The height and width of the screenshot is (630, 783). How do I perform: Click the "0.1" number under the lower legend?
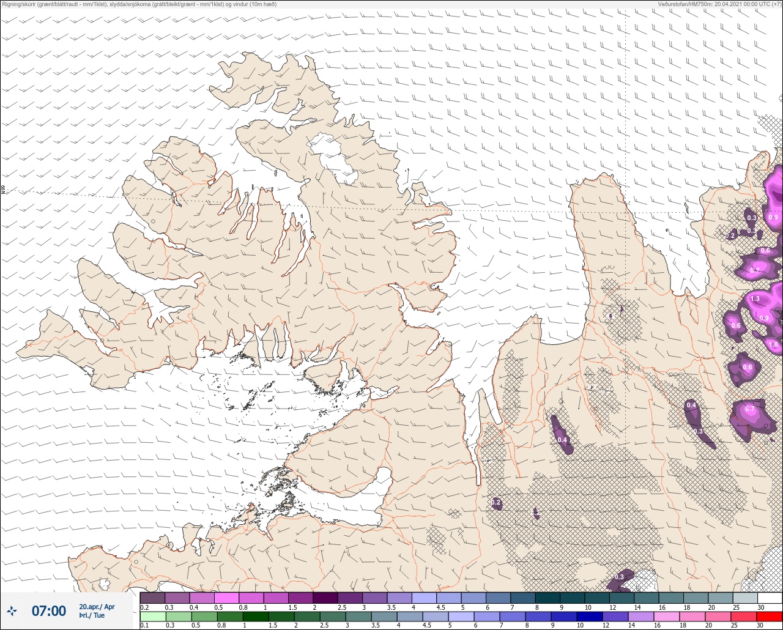pyautogui.click(x=144, y=625)
